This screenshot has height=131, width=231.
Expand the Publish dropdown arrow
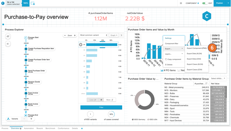[x=228, y=3]
